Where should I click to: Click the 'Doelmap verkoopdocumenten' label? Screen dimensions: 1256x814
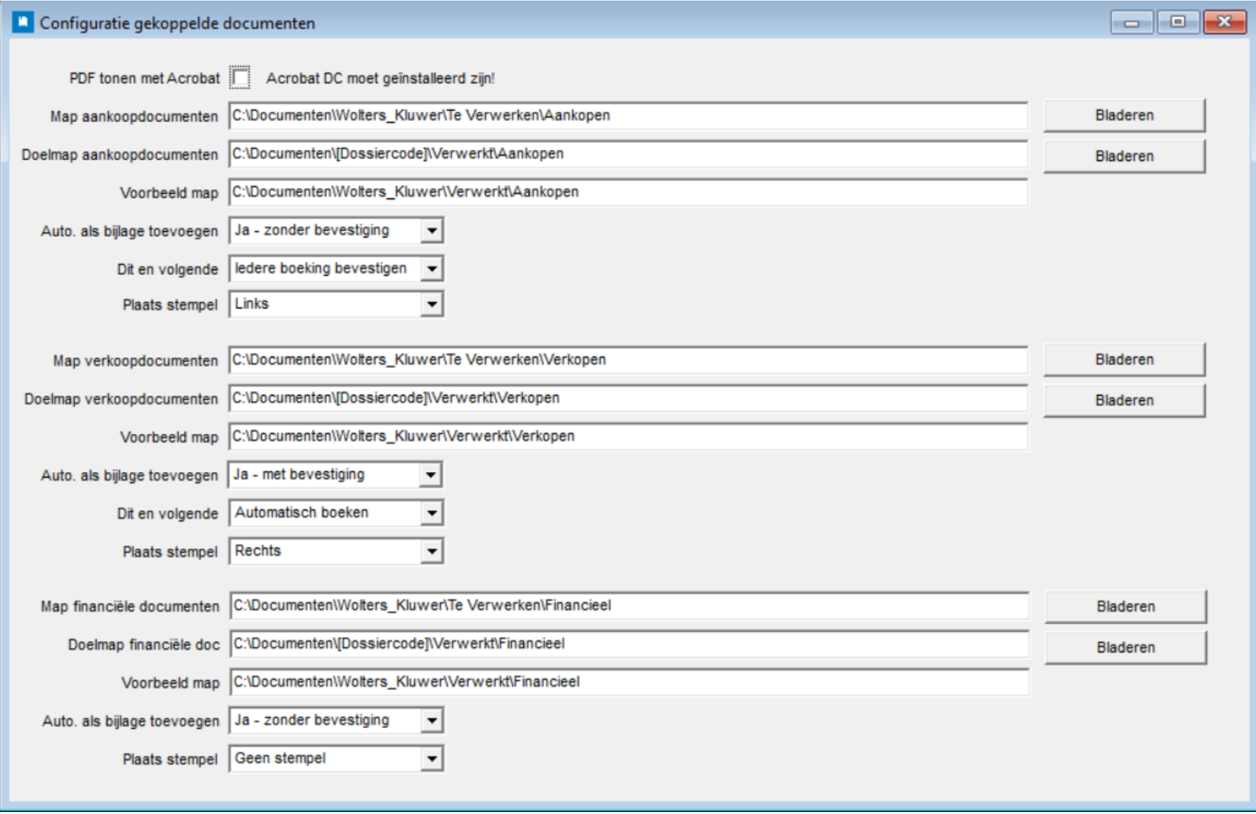[121, 399]
